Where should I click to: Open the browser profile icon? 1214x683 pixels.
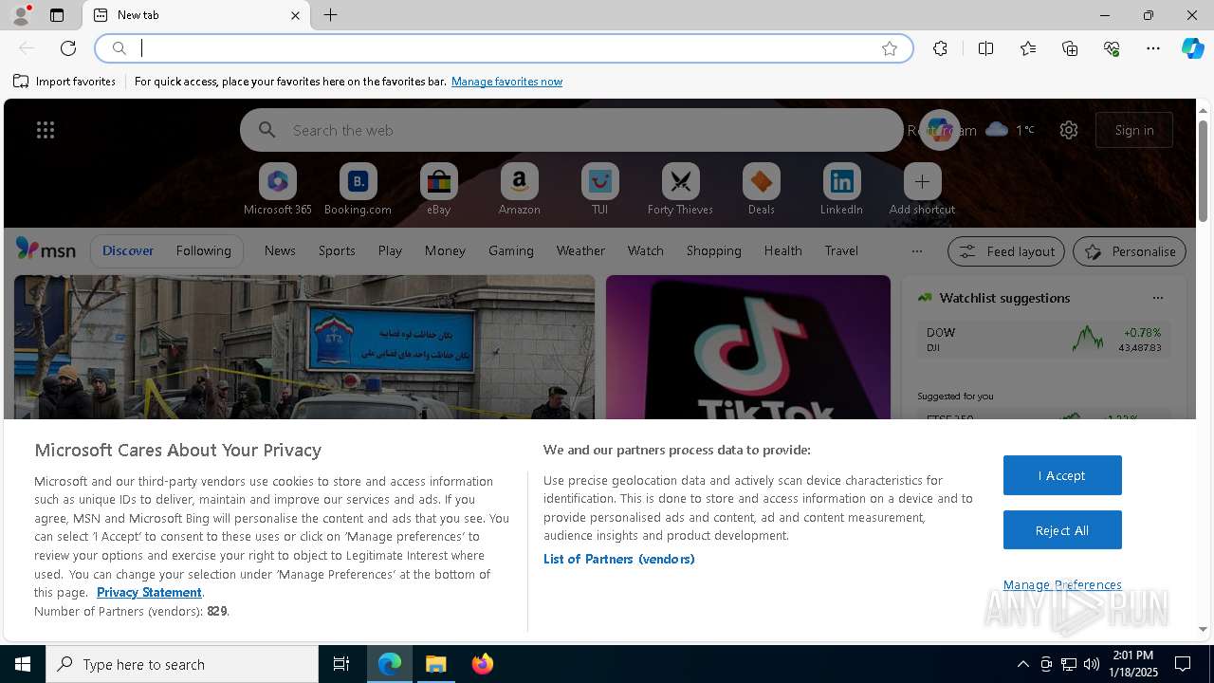coord(20,15)
